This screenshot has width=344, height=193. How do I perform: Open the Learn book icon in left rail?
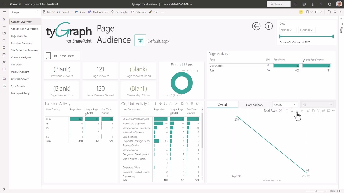click(4, 69)
